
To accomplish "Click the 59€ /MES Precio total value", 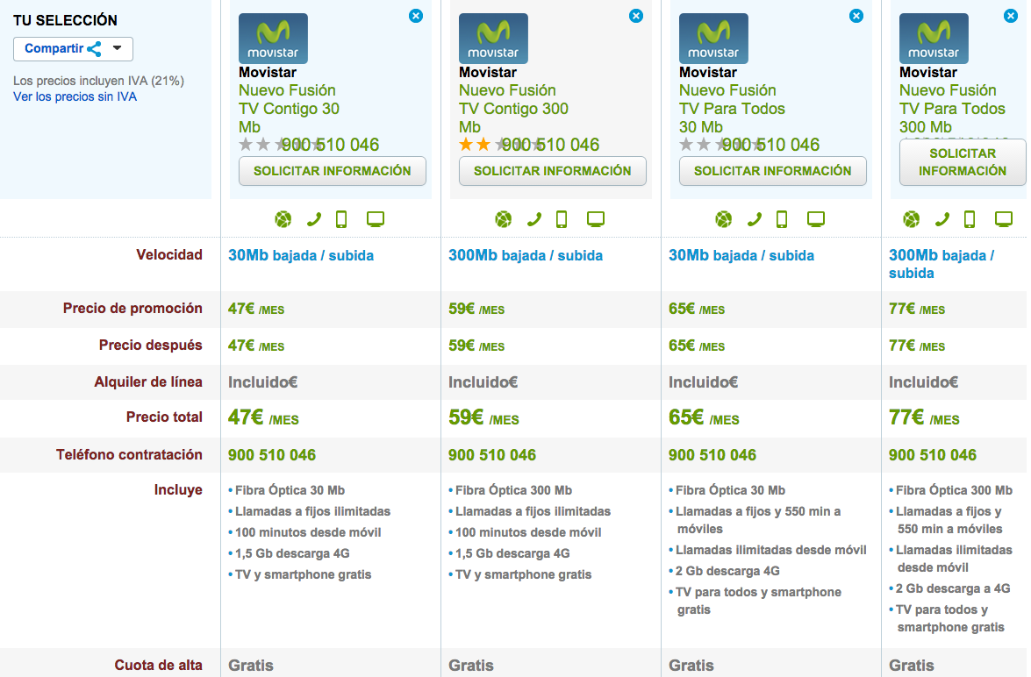I will 483,417.
